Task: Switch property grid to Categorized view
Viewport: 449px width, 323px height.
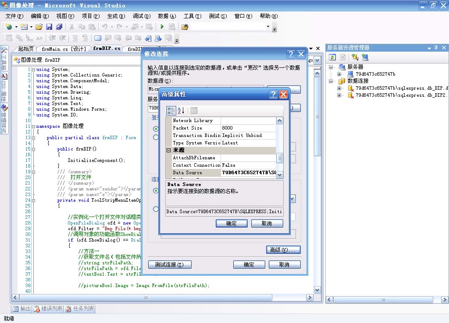Action: (171, 110)
